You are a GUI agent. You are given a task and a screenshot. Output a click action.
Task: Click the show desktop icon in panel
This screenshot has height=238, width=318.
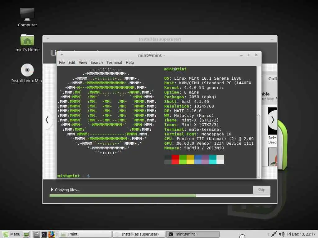click(26, 234)
